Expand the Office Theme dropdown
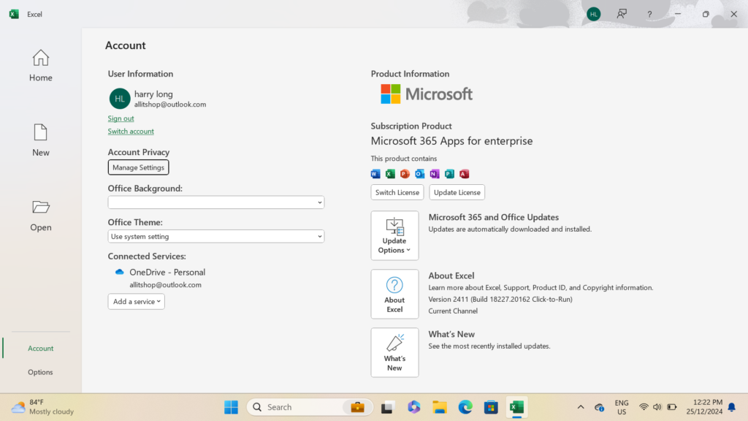This screenshot has height=421, width=748. tap(216, 236)
